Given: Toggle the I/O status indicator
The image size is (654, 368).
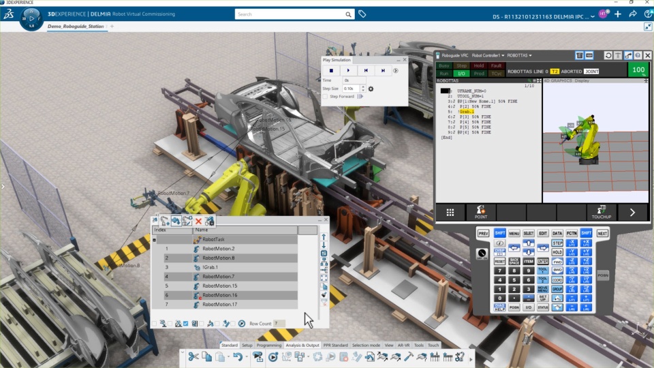Looking at the screenshot, I should tap(461, 74).
